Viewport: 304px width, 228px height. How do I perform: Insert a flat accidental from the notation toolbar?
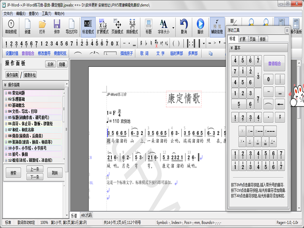tap(146, 43)
